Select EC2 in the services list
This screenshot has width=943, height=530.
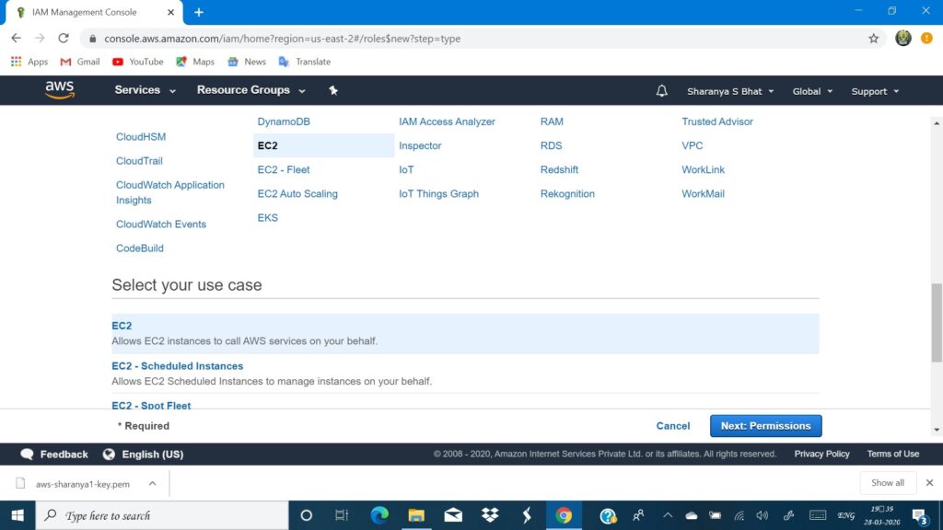323,145
